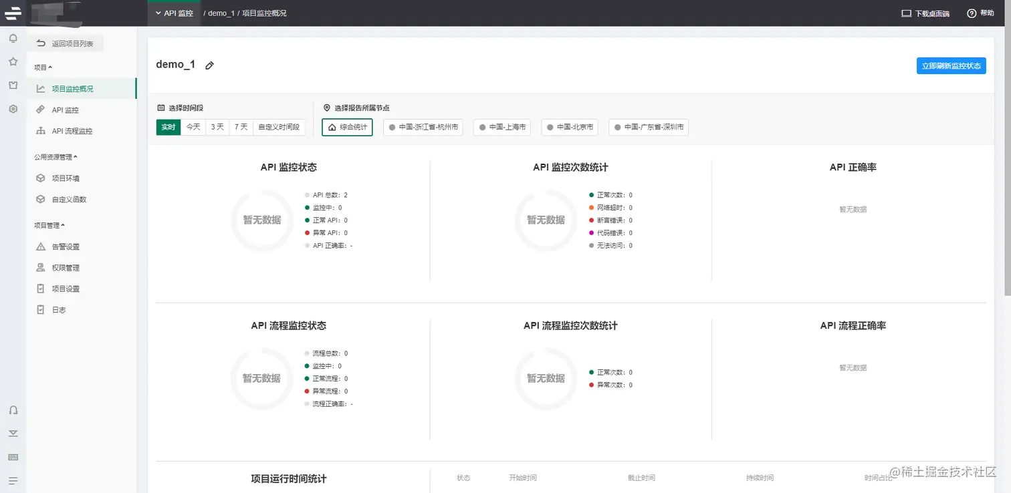The height and width of the screenshot is (493, 1011).
Task: Click the 权限管理 user icon
Action: (41, 267)
